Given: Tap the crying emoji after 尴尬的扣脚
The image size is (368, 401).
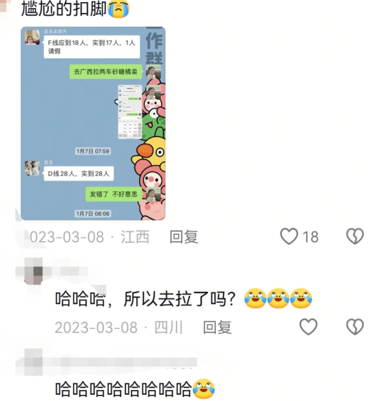Looking at the screenshot, I should click(119, 9).
